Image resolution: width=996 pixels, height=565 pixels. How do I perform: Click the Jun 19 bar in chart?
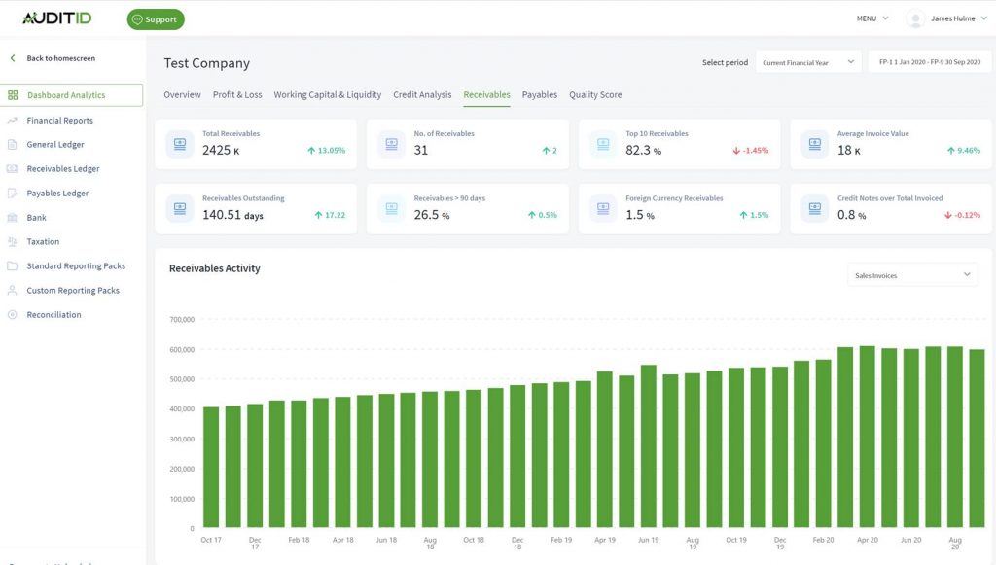(x=649, y=446)
